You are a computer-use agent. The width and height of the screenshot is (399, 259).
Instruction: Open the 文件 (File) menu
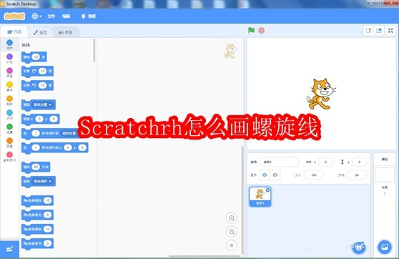(51, 16)
